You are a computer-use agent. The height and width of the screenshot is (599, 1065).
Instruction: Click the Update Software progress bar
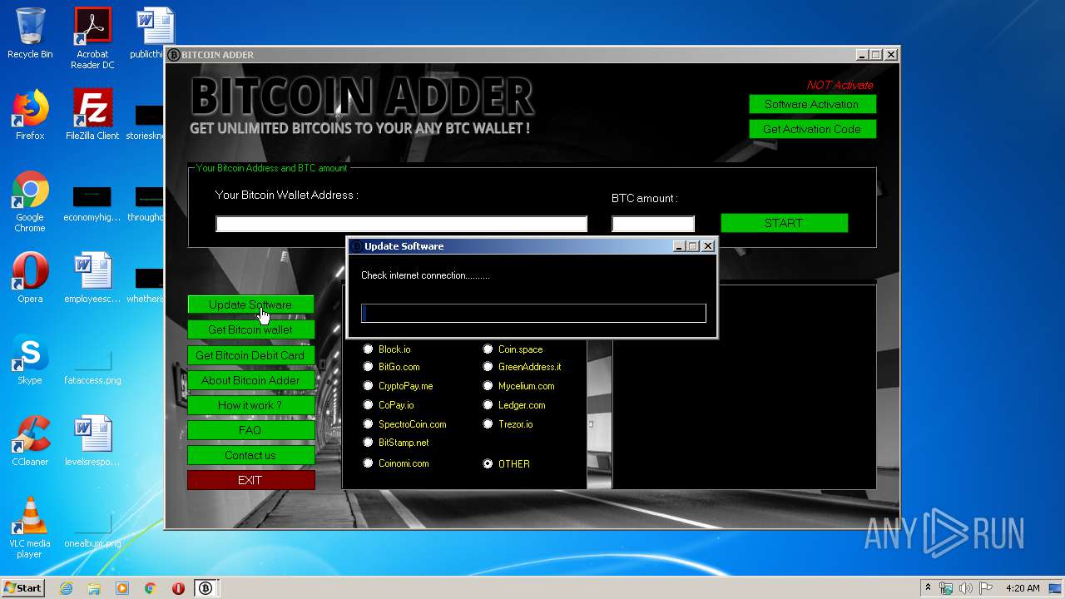point(533,313)
